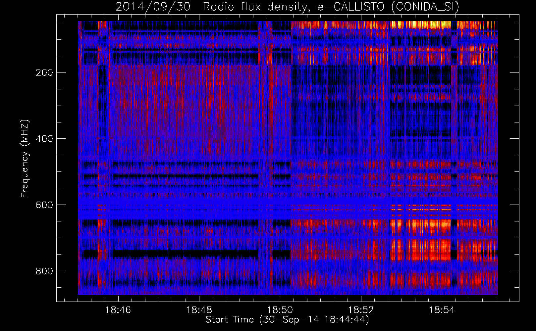Click the 200 frequency tick label
This screenshot has width=536, height=331.
coord(44,73)
